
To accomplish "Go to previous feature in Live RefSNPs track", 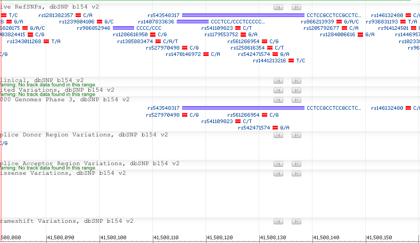I will pyautogui.click(x=278, y=6).
